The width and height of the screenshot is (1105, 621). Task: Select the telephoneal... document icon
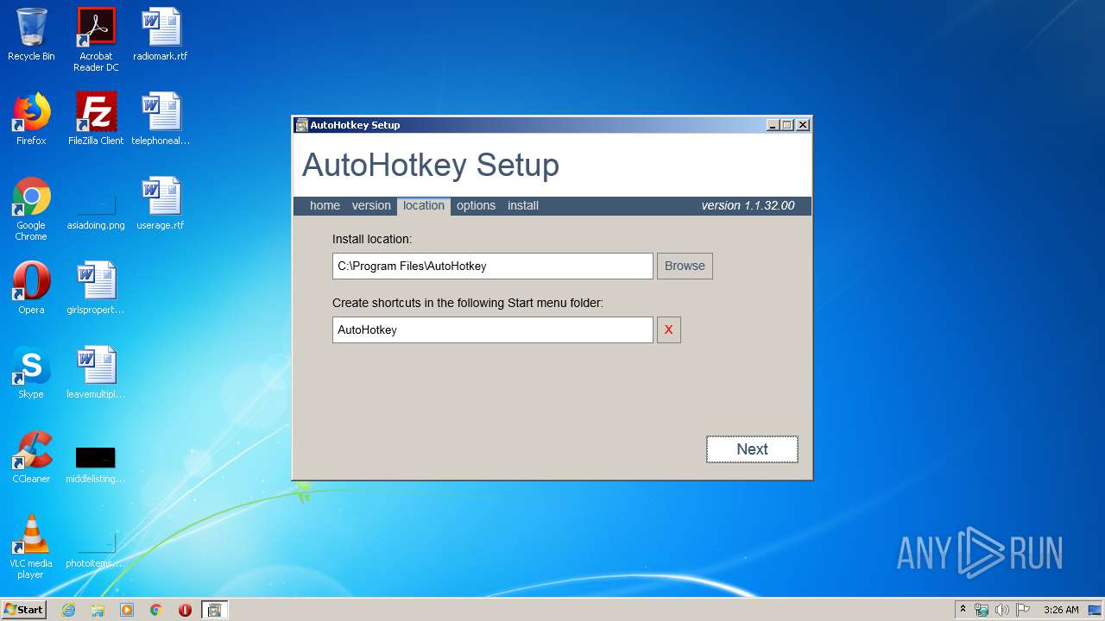(x=161, y=119)
